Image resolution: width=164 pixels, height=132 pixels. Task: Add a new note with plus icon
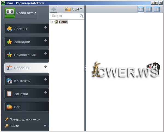[45, 93]
